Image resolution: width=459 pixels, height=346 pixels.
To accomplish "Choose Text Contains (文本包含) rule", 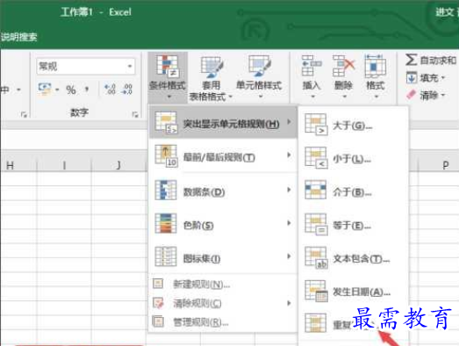I will coord(353,259).
